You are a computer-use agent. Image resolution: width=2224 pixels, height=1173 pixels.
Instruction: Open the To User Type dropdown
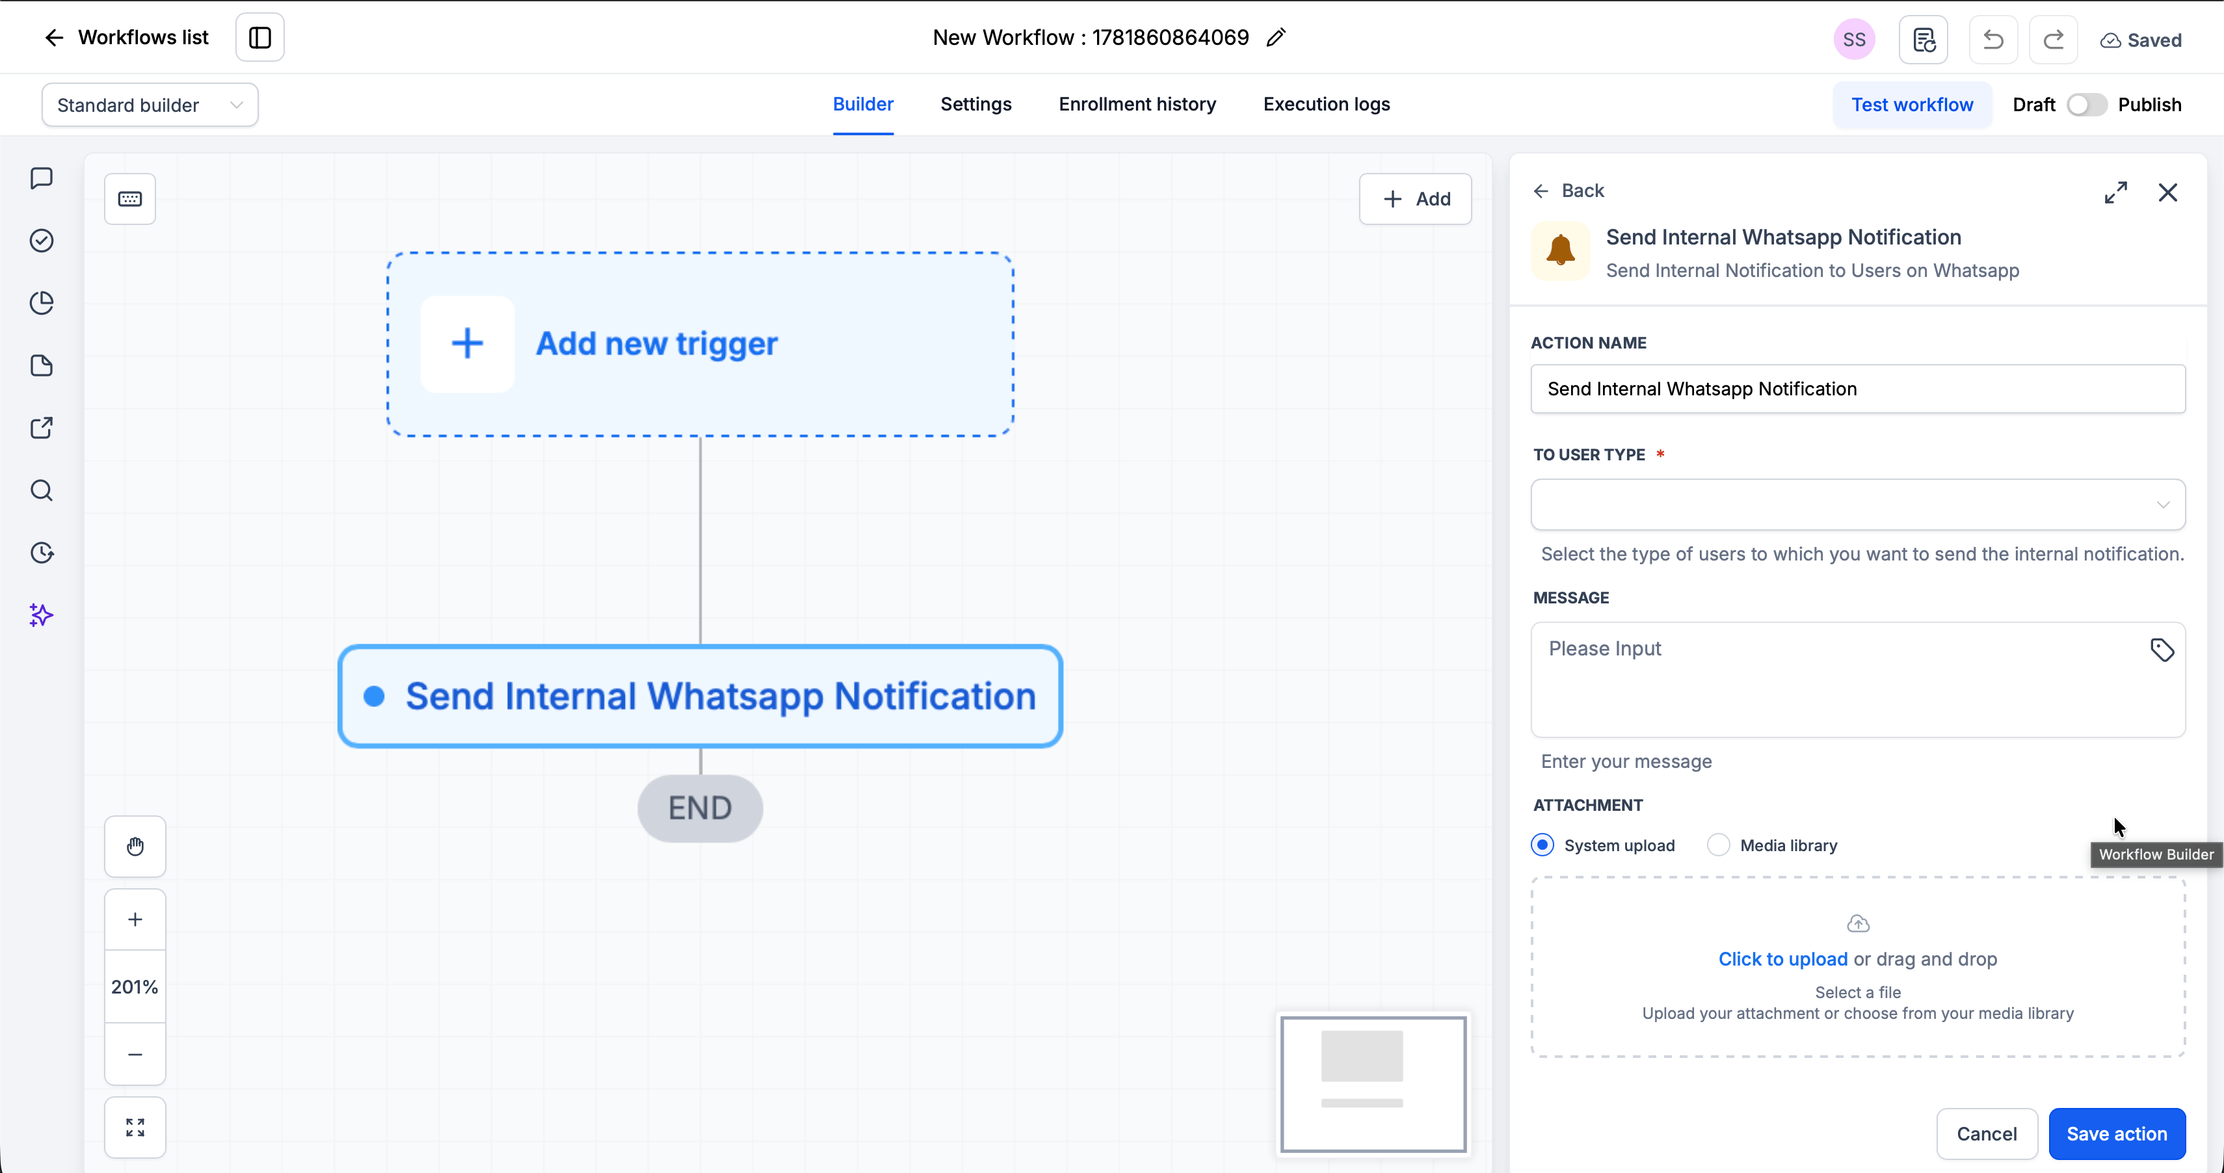click(x=1858, y=505)
